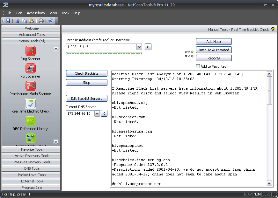The image size is (278, 198).
Task: Open the Automated Tools section
Action: pyautogui.click(x=31, y=35)
